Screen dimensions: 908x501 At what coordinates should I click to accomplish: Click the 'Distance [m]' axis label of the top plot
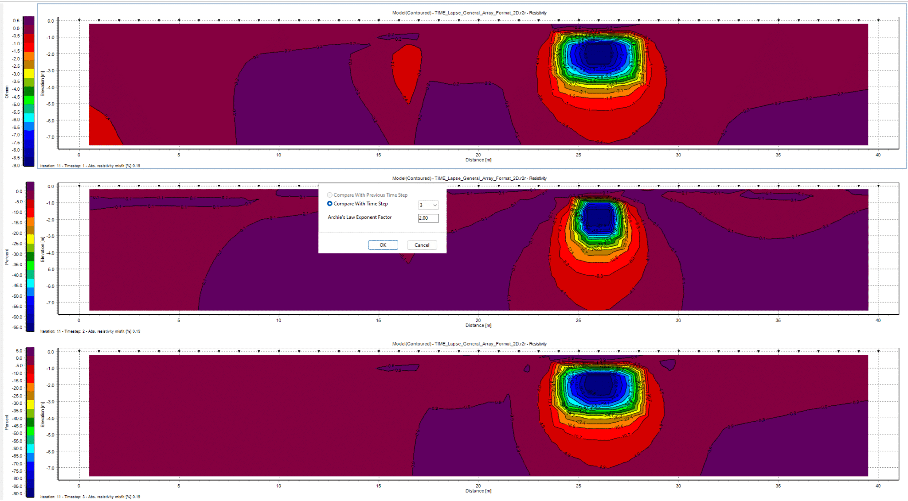click(478, 160)
